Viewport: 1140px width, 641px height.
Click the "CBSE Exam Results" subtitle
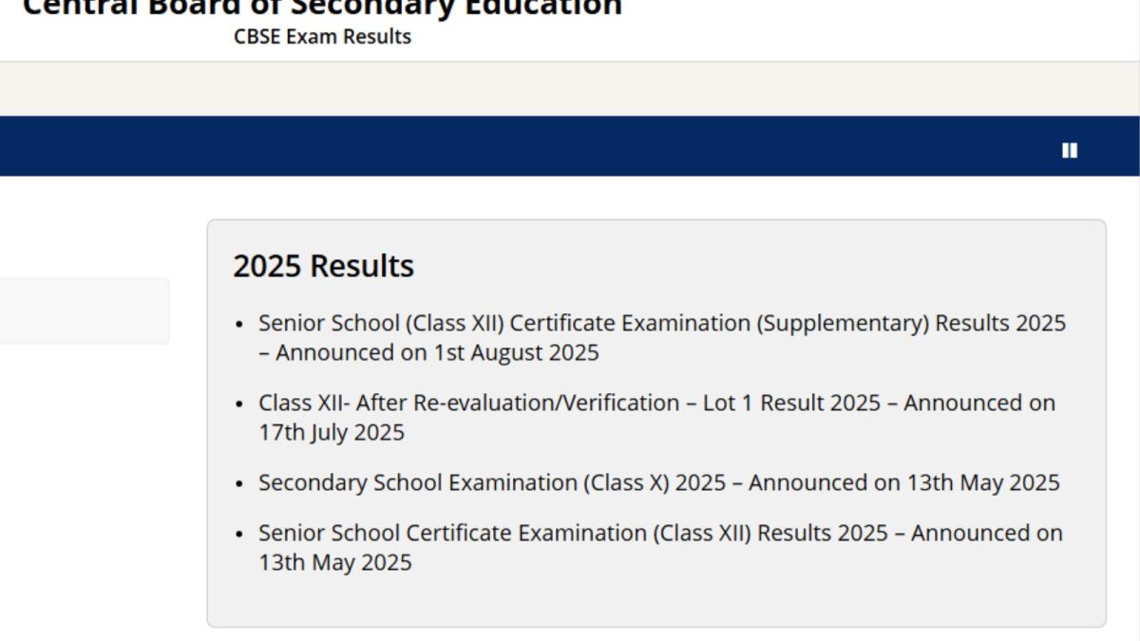[x=322, y=37]
